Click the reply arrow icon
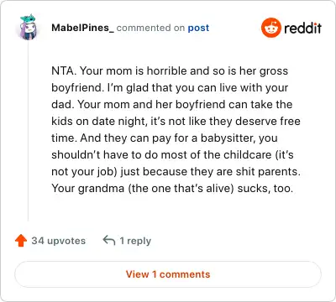Image resolution: width=336 pixels, height=302 pixels. pos(109,240)
